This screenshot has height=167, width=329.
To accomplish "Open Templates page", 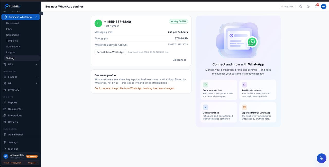I will click(x=12, y=41).
